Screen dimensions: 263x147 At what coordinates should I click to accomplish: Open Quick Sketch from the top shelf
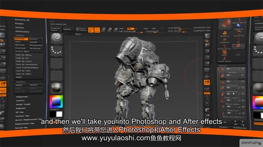click(x=81, y=30)
